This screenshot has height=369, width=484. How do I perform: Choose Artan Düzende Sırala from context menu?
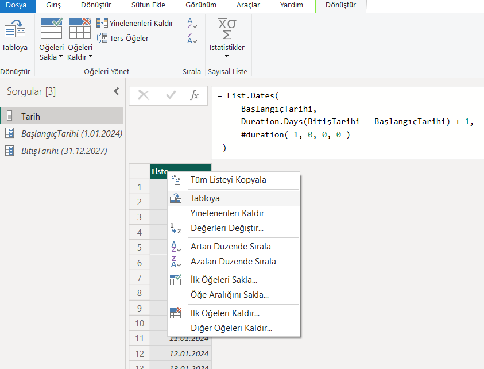pyautogui.click(x=234, y=247)
